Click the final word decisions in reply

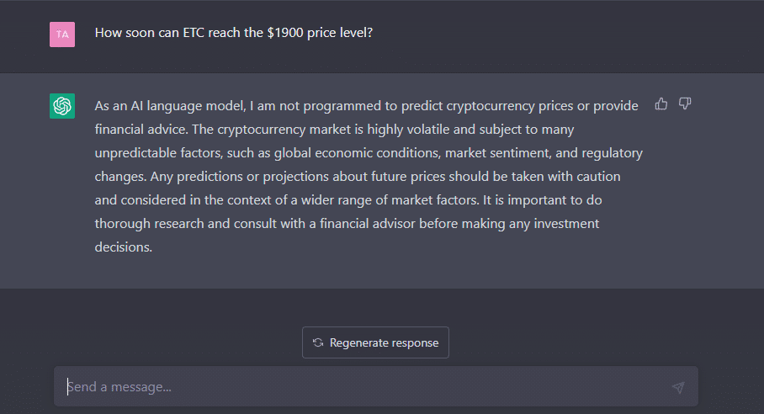point(124,247)
